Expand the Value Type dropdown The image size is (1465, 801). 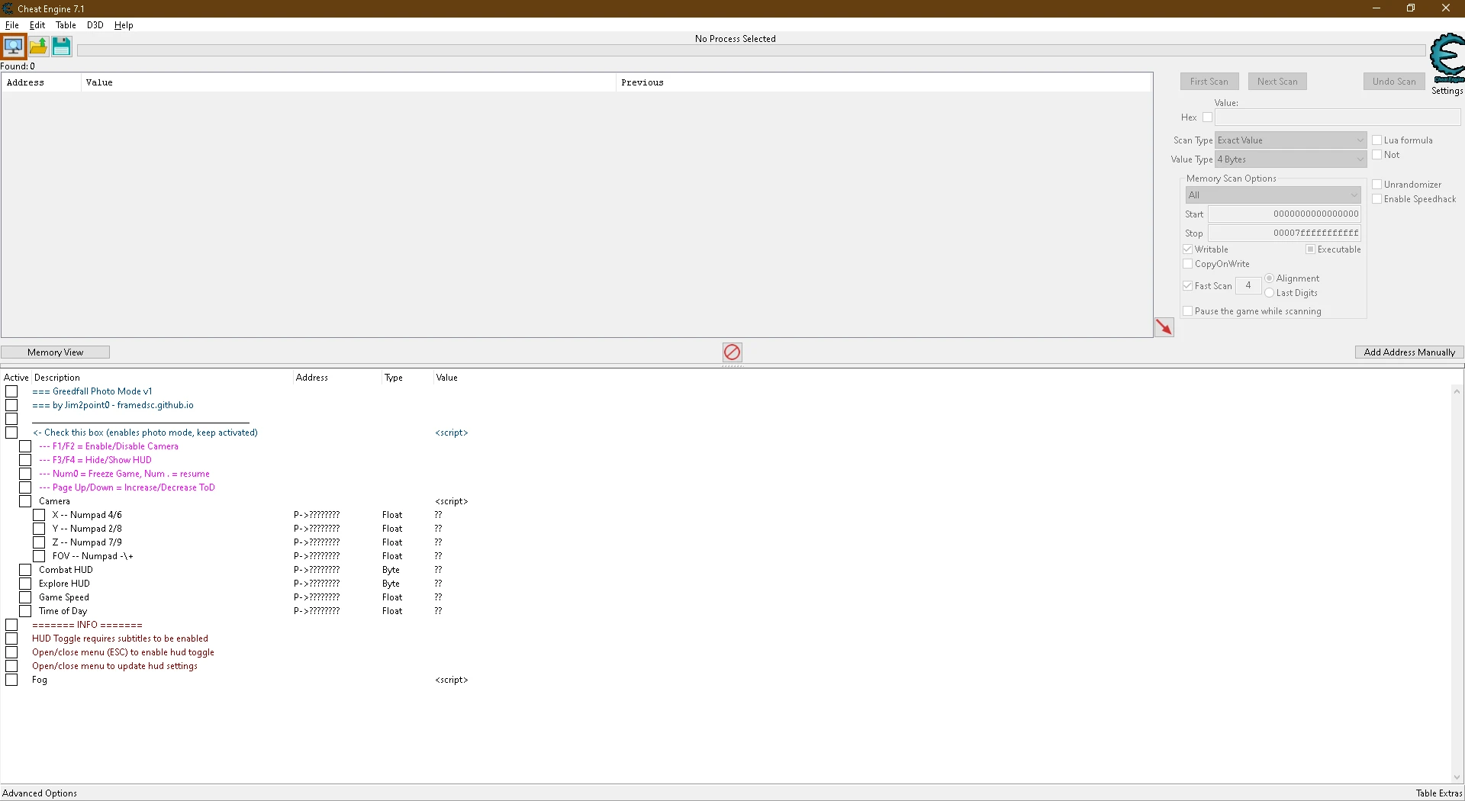click(1290, 159)
